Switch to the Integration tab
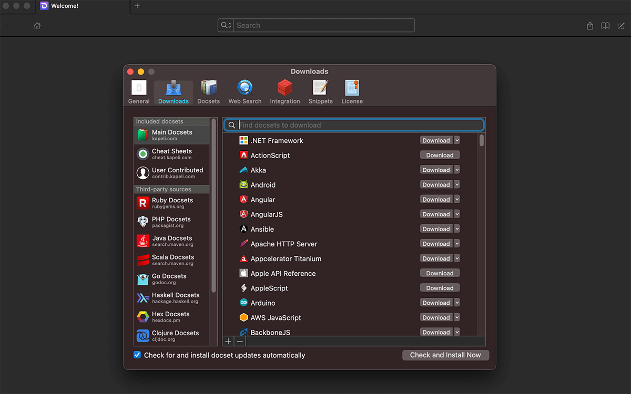Screen dimensions: 631x394 tap(285, 92)
